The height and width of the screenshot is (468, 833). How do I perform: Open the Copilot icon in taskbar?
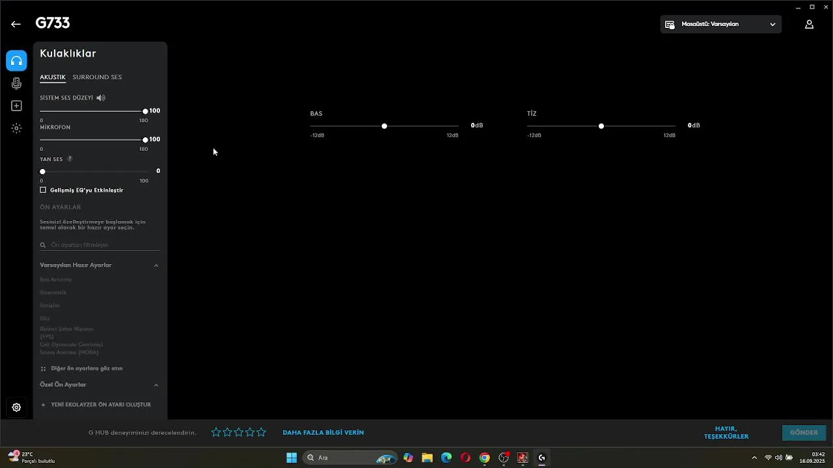[x=408, y=458]
